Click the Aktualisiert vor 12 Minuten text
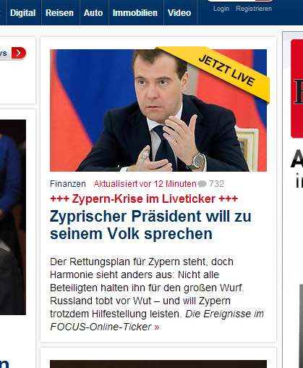 point(145,184)
